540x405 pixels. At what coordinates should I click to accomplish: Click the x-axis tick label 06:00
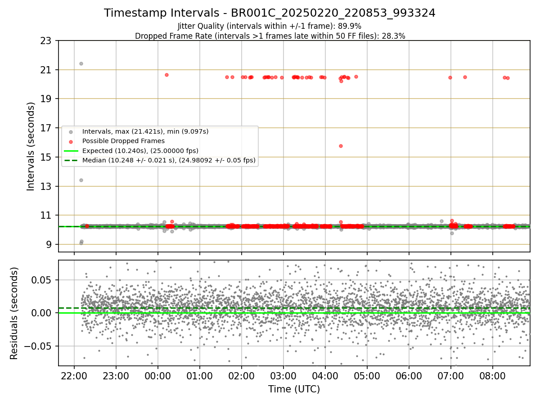[409, 375]
